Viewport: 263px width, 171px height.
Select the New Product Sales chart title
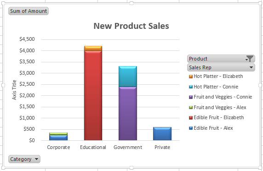coord(131,26)
